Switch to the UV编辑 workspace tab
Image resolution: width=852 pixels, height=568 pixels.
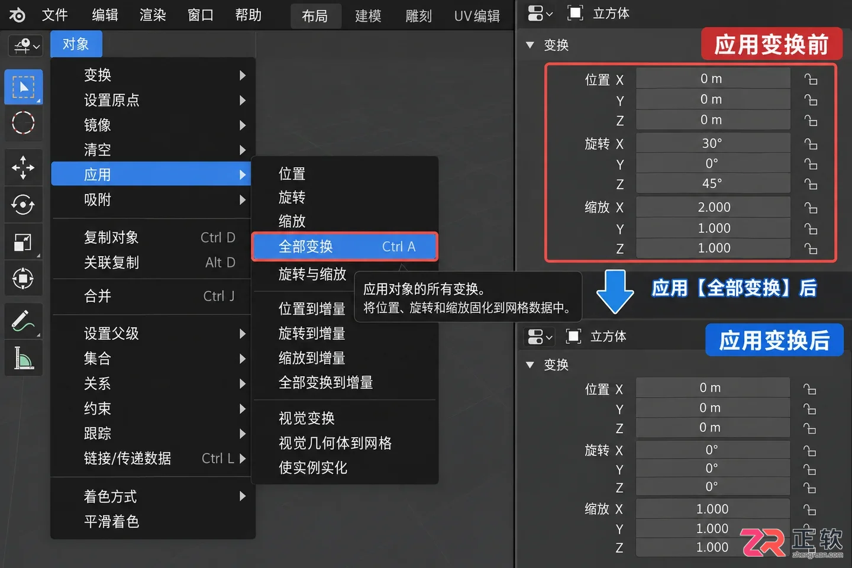click(477, 16)
